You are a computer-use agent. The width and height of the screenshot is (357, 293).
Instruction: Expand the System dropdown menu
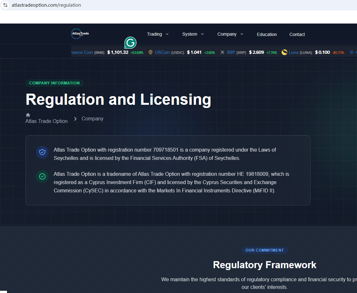tap(193, 34)
